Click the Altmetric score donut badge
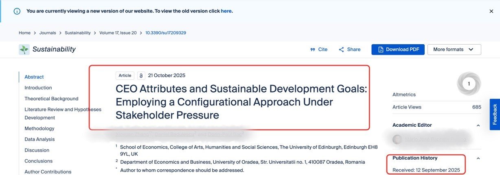The image size is (500, 175). coord(469,84)
